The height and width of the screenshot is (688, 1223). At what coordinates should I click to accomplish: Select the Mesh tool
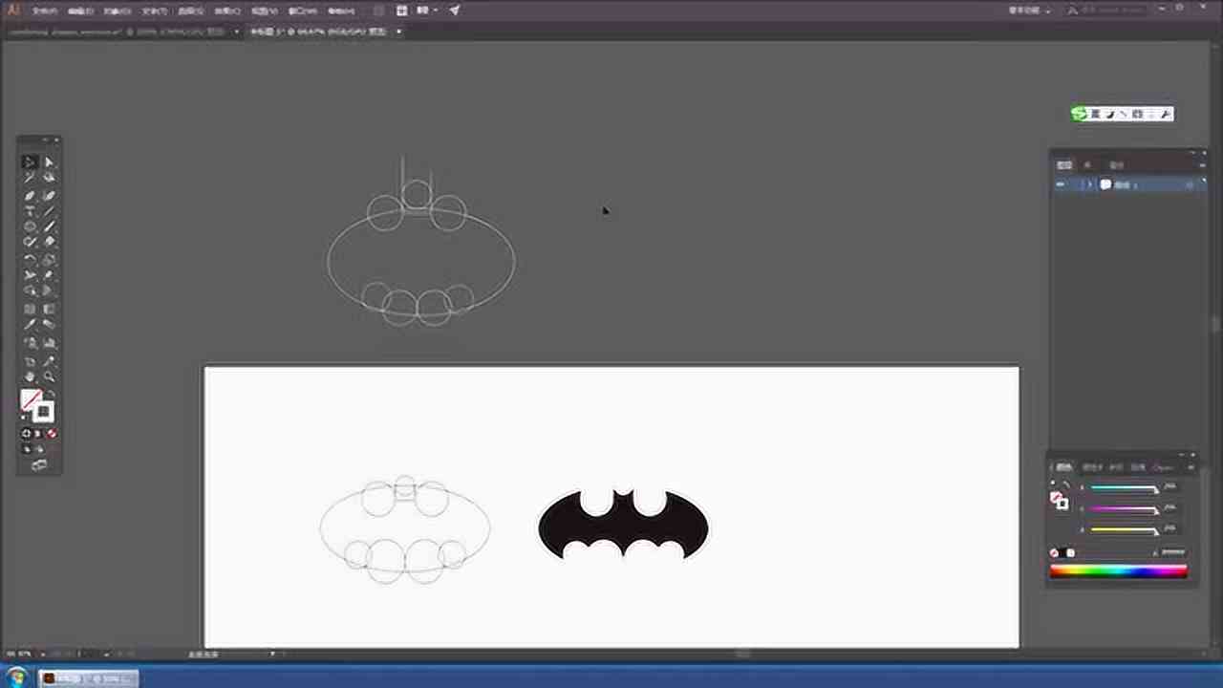(x=30, y=309)
